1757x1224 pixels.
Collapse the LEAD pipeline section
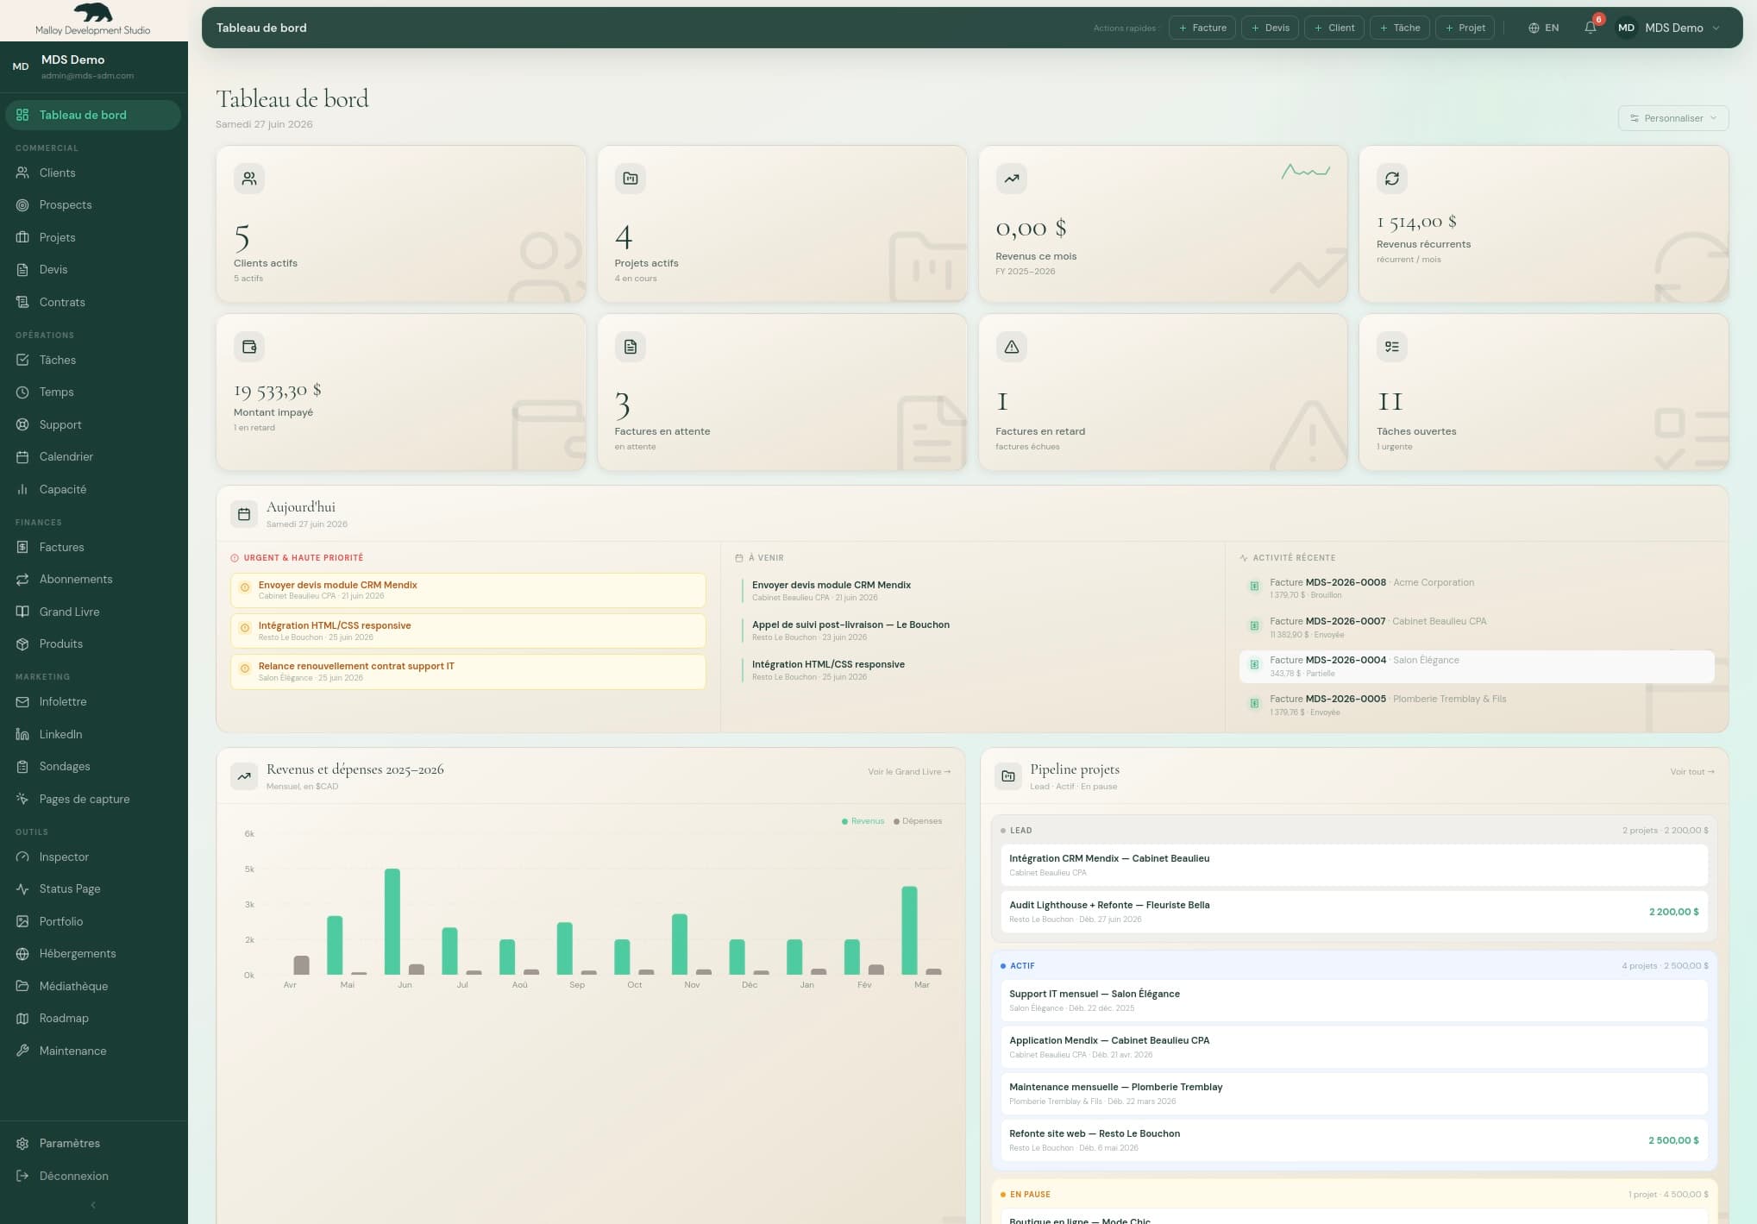coord(1353,830)
